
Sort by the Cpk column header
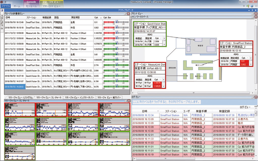coord(98,17)
